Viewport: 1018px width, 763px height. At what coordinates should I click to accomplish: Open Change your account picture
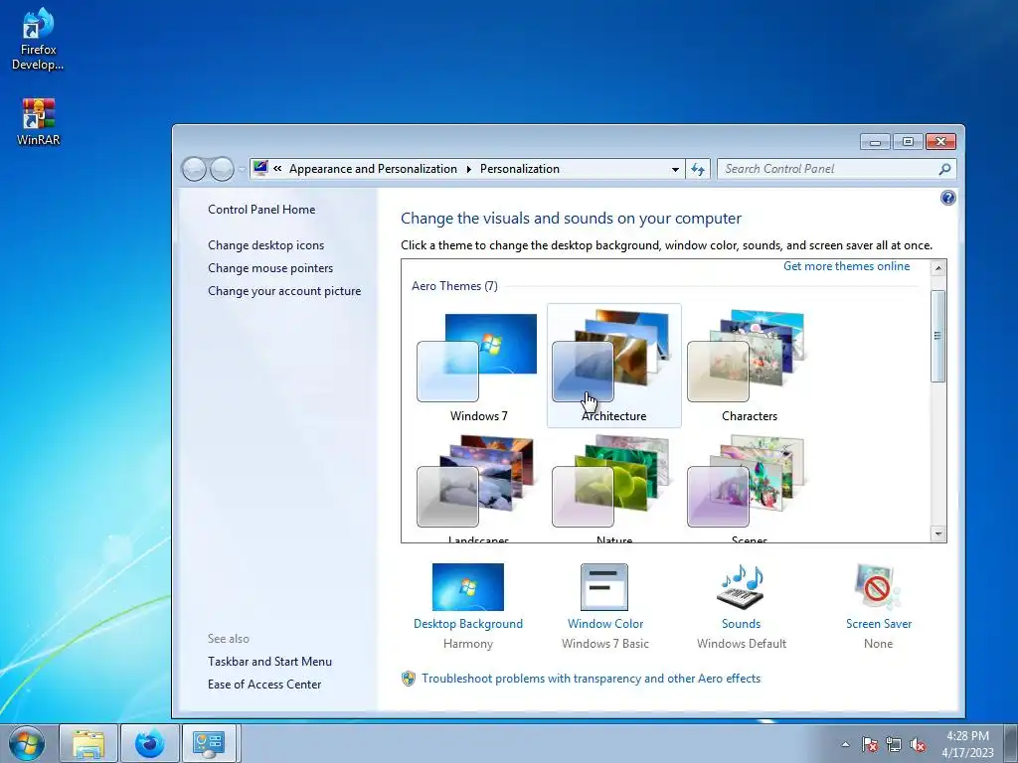point(284,291)
